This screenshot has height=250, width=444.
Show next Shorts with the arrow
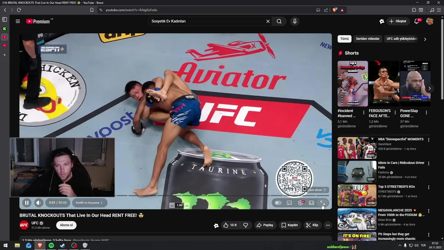click(429, 89)
